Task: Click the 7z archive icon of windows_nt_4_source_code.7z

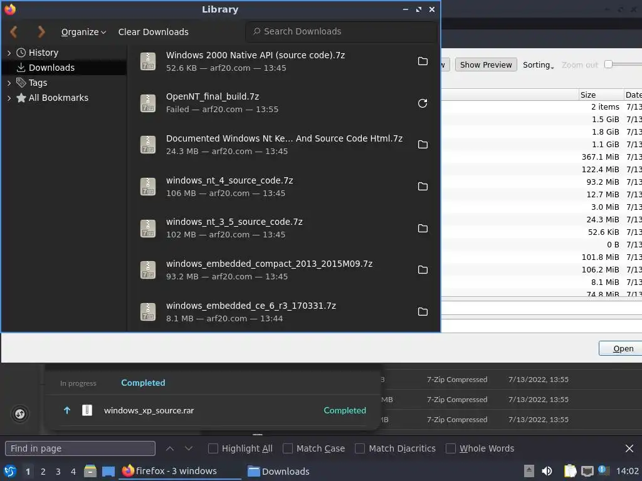Action: pos(148,187)
